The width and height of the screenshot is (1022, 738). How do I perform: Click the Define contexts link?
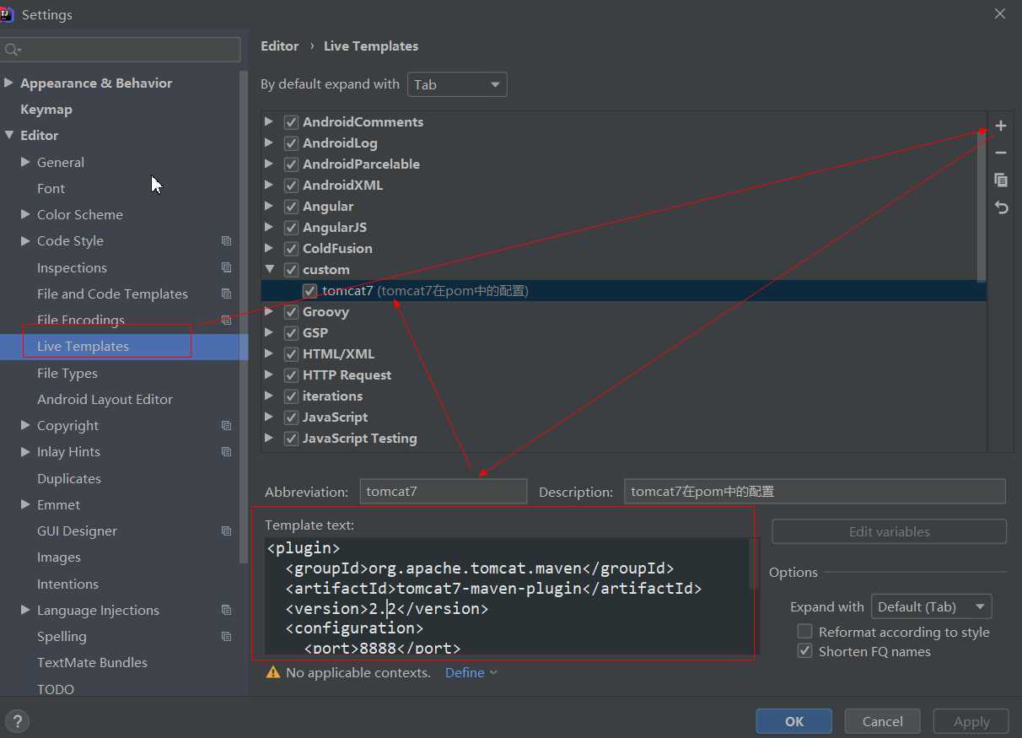pyautogui.click(x=471, y=672)
